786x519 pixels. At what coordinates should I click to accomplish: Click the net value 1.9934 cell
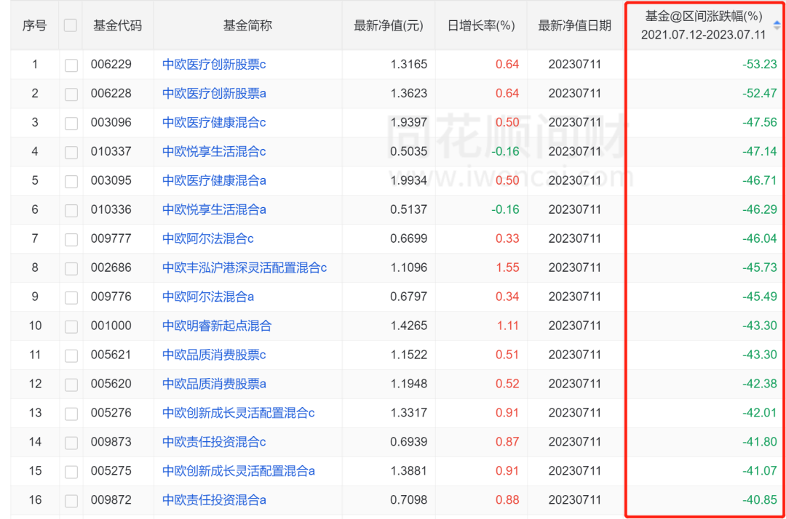coord(408,181)
